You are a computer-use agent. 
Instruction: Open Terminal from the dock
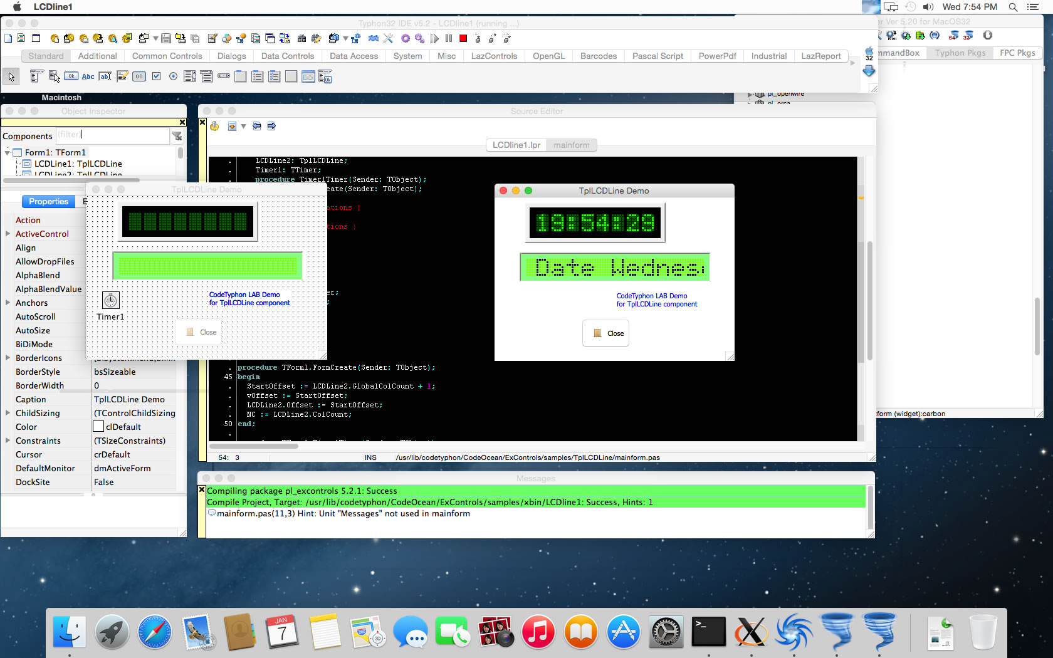coord(708,632)
